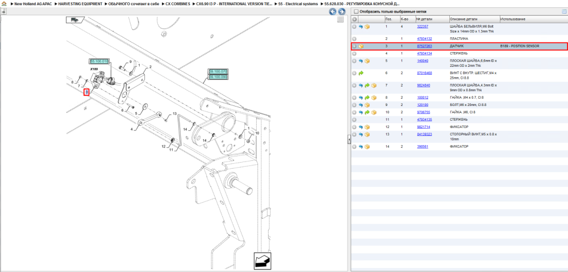The width and height of the screenshot is (568, 272).
Task: Click callout number 12 on the diagram
Action: 164,147
